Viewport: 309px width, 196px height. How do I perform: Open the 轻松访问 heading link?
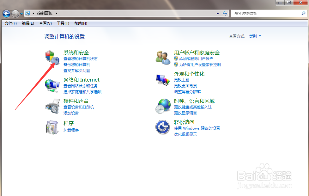(184, 122)
